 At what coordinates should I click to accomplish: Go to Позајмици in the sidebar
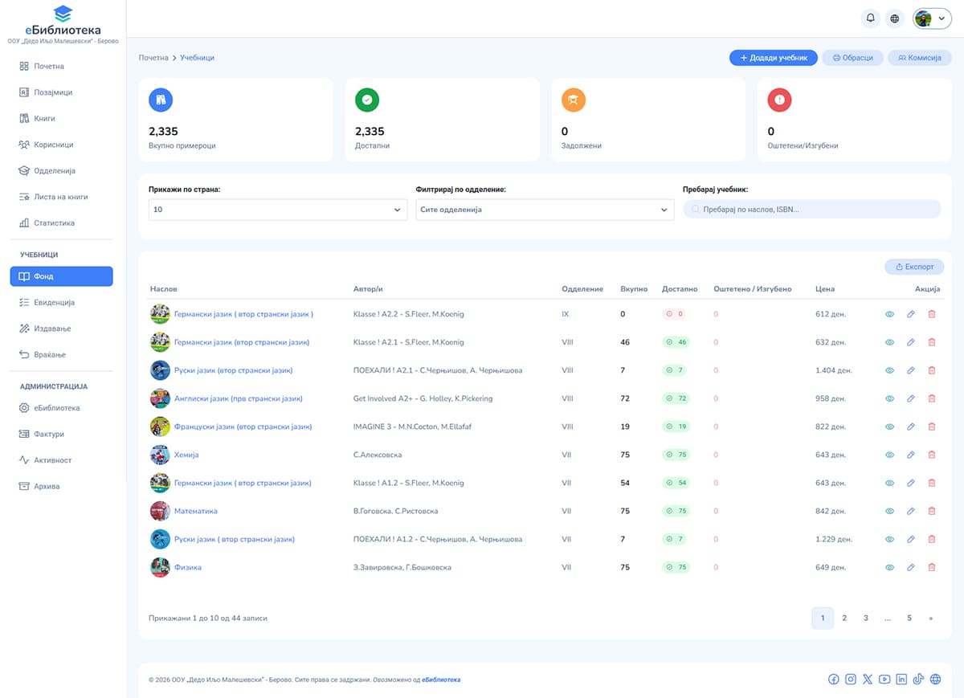(53, 92)
